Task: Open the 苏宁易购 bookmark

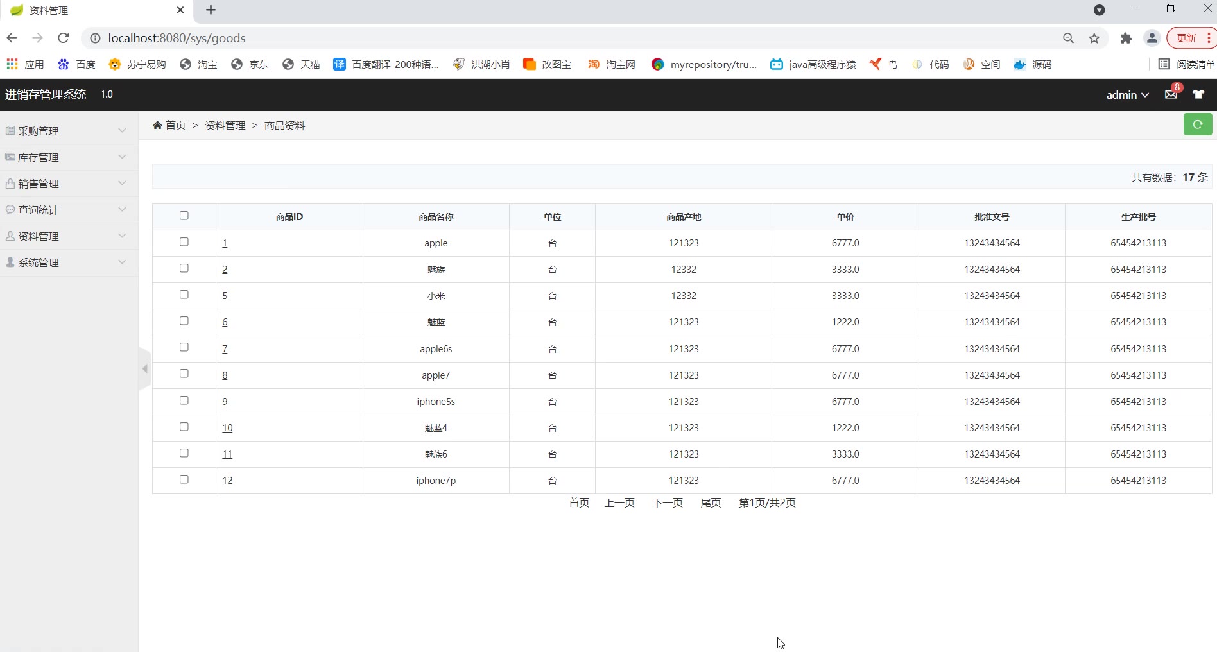Action: coord(137,64)
